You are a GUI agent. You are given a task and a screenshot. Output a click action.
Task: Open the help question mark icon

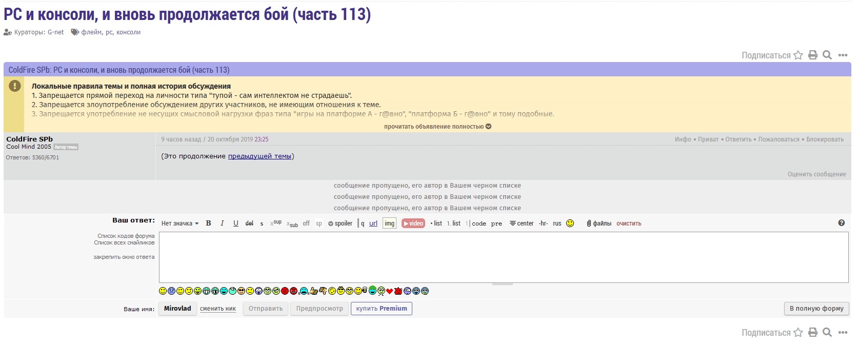(x=842, y=223)
